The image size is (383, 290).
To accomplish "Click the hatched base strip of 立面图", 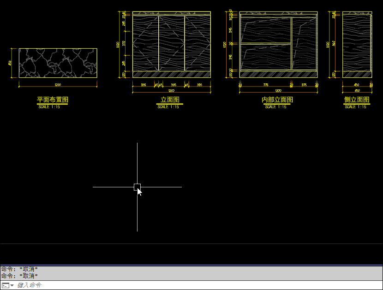I will [172, 74].
